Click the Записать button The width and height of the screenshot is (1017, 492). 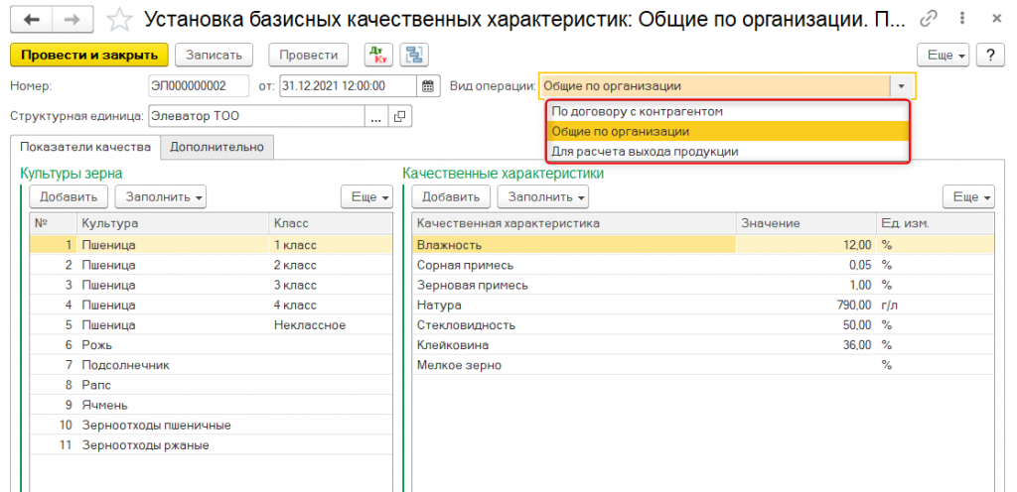tap(215, 56)
